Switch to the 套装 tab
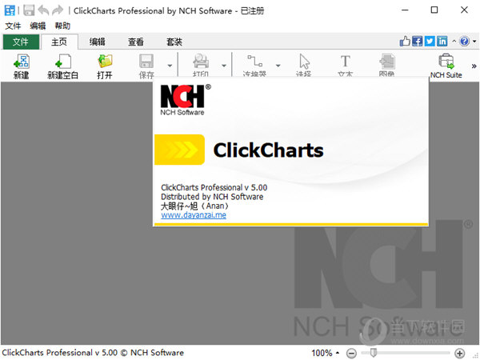480x360 pixels. pos(174,42)
